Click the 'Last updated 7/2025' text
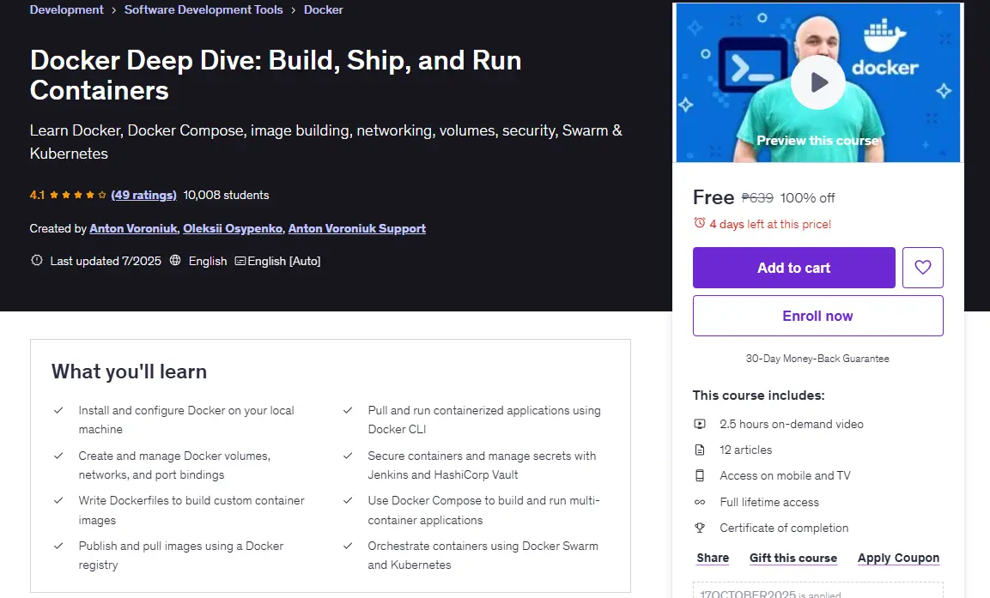 [x=106, y=261]
